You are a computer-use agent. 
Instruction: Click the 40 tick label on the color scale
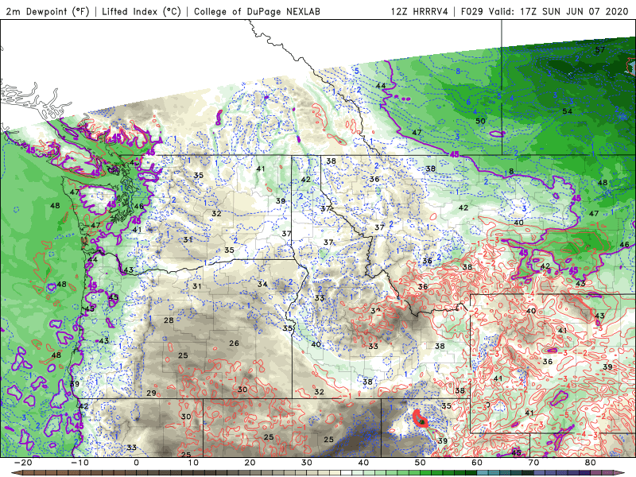point(363,463)
